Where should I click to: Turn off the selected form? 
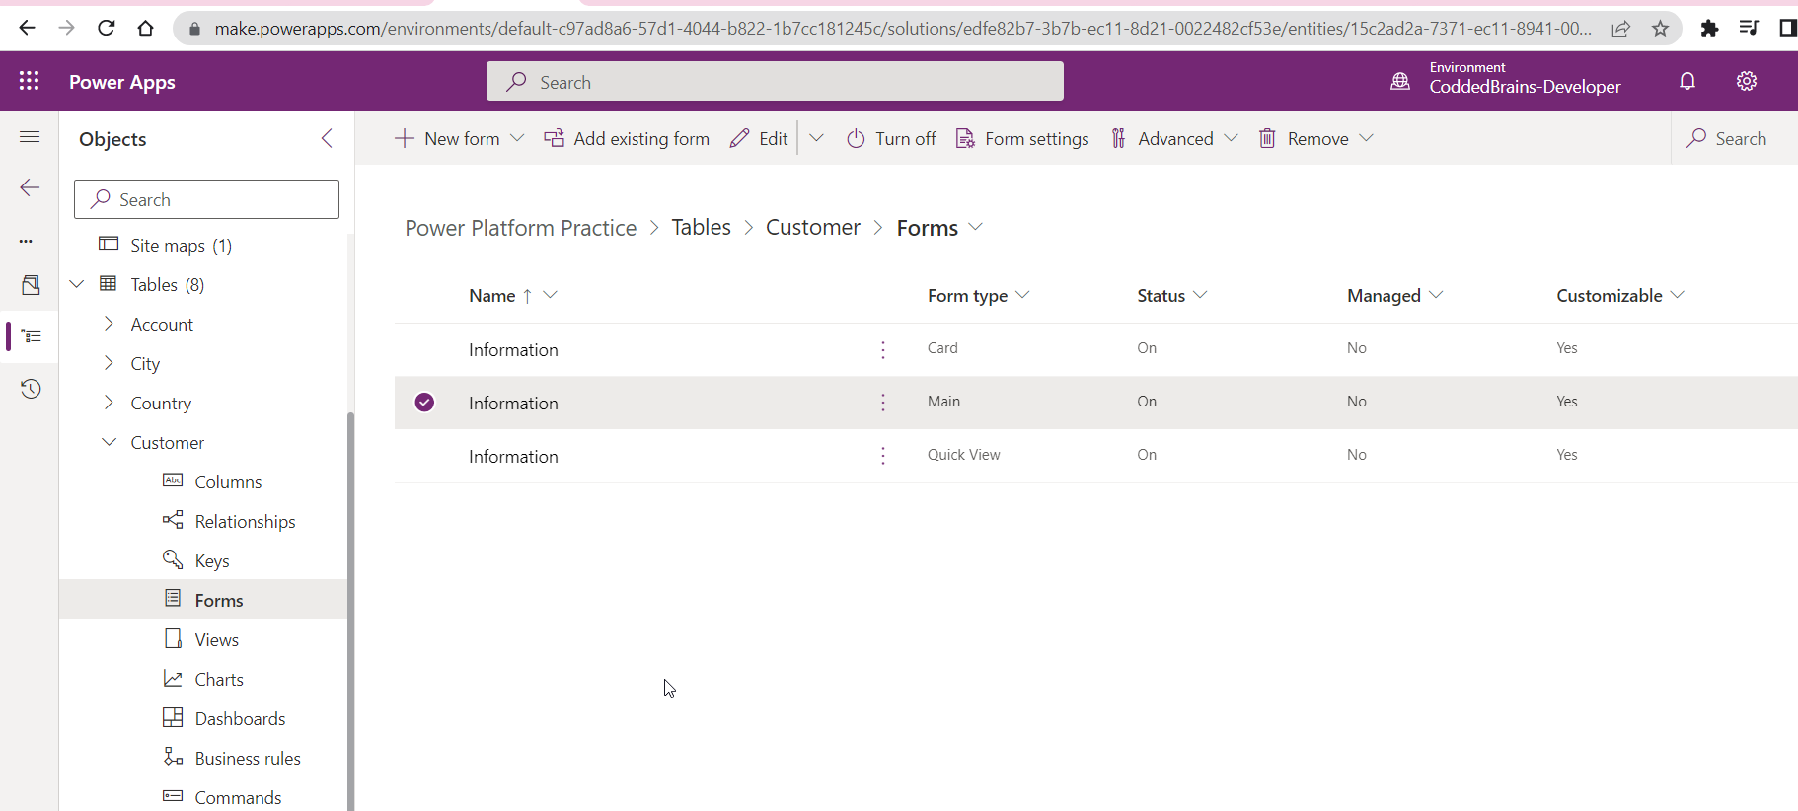click(891, 138)
